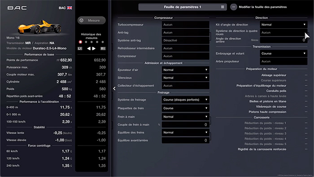314x177 pixels.
Task: Select the last measurement history dot
Action: coord(103,42)
